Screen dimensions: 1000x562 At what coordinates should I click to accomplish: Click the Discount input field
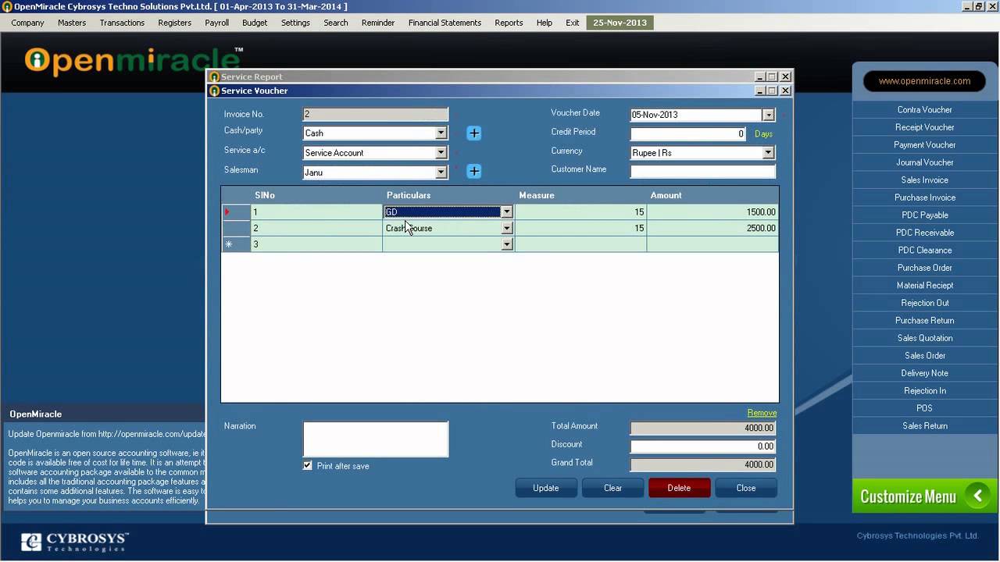703,446
